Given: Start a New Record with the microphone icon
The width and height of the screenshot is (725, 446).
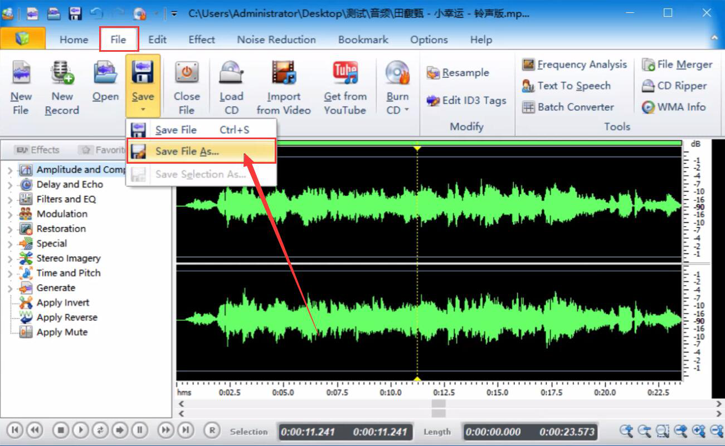Looking at the screenshot, I should pyautogui.click(x=62, y=73).
